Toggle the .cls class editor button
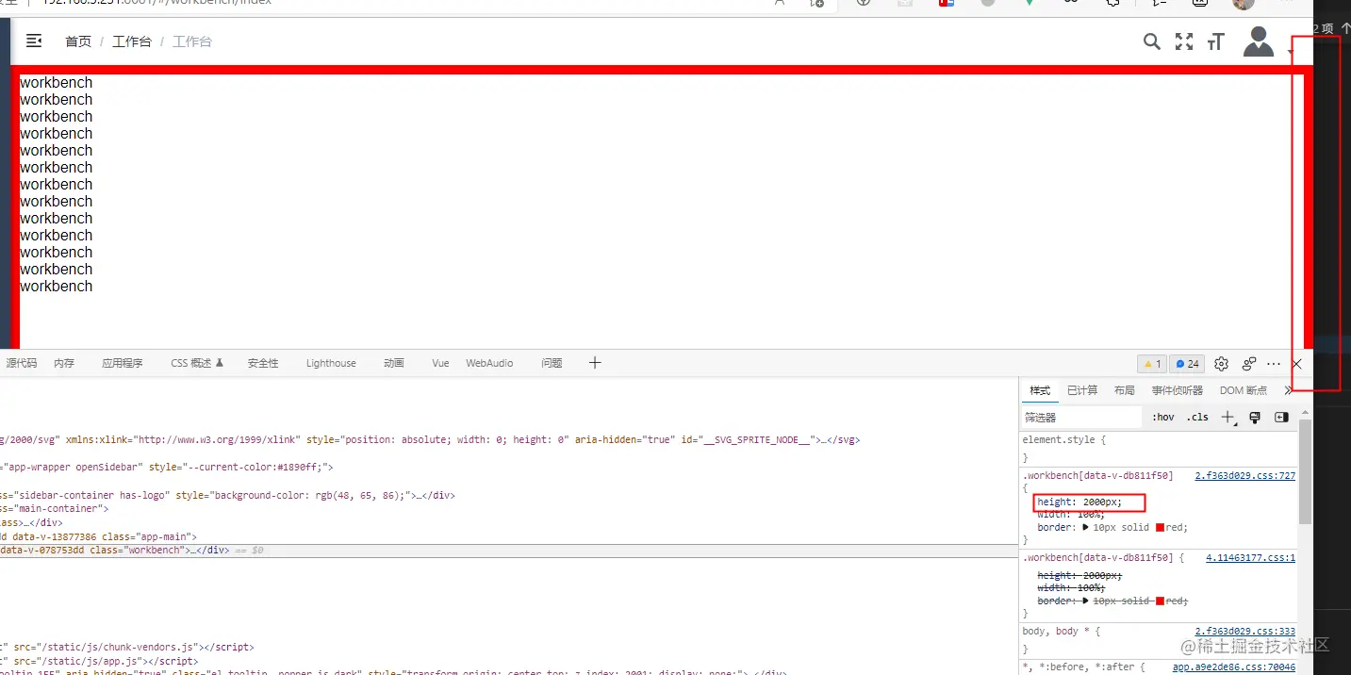The image size is (1351, 675). tap(1197, 418)
